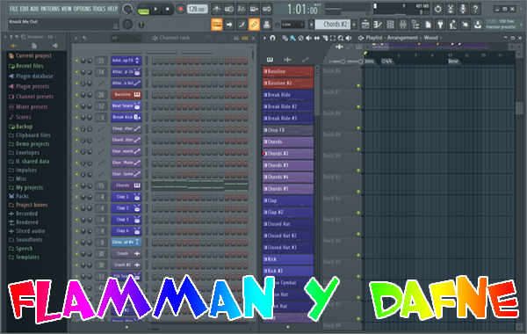Click the microphone recording icon
Screen dimensions: 527x334
click(463, 9)
